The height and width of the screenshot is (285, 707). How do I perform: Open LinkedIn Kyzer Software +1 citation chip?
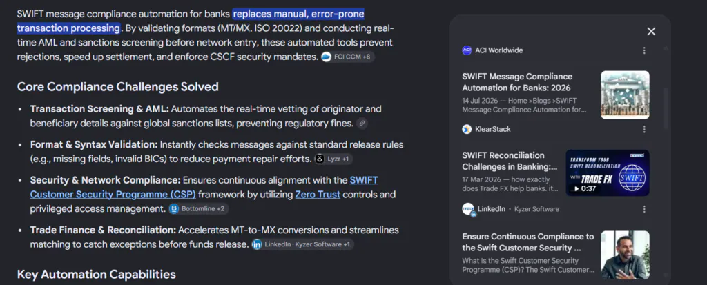(302, 244)
